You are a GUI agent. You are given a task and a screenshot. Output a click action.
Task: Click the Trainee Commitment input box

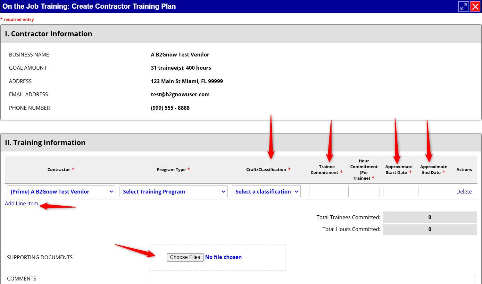(327, 192)
